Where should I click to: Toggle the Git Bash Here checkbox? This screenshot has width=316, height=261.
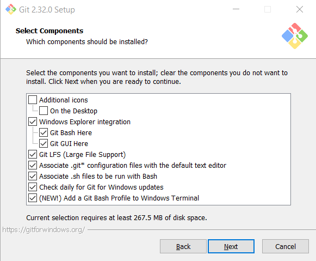[44, 132]
